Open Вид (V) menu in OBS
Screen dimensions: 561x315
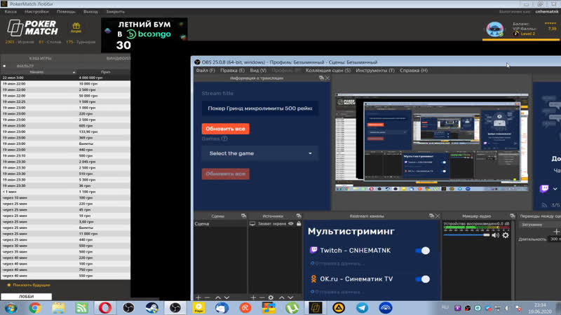pos(258,71)
